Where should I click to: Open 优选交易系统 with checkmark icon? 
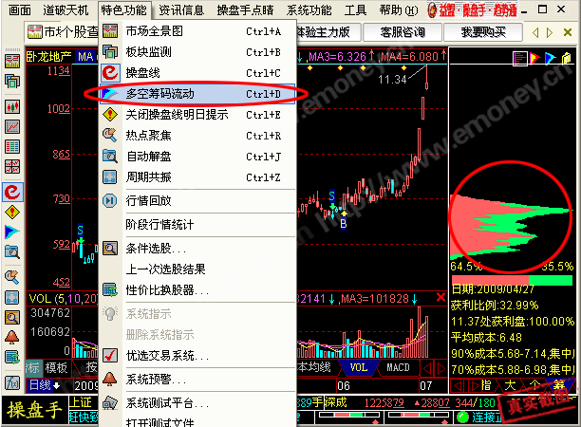click(110, 355)
